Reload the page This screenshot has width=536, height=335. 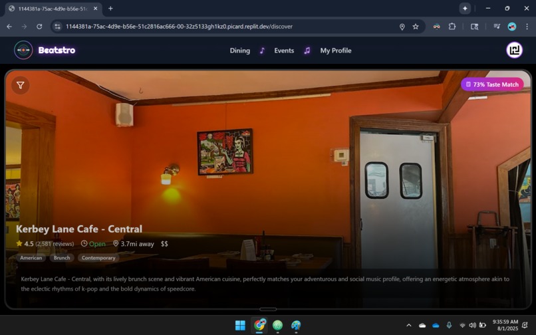pyautogui.click(x=39, y=27)
